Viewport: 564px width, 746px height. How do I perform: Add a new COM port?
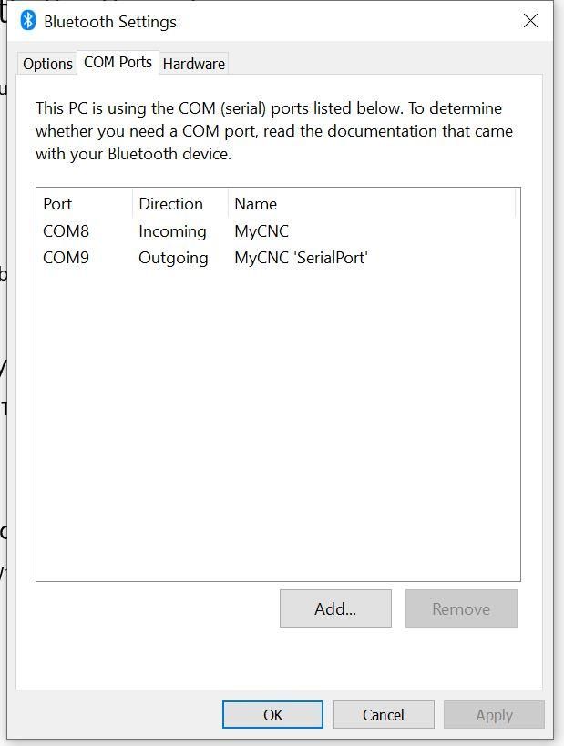tap(335, 608)
